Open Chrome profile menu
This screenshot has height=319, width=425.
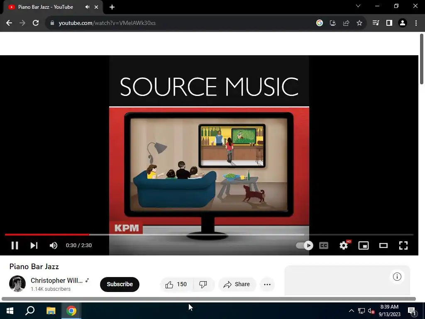403,23
